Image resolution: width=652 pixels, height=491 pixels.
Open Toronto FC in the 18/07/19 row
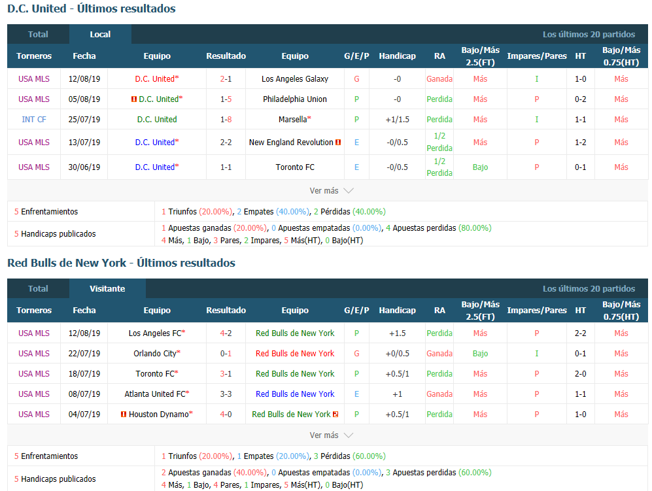pyautogui.click(x=155, y=374)
